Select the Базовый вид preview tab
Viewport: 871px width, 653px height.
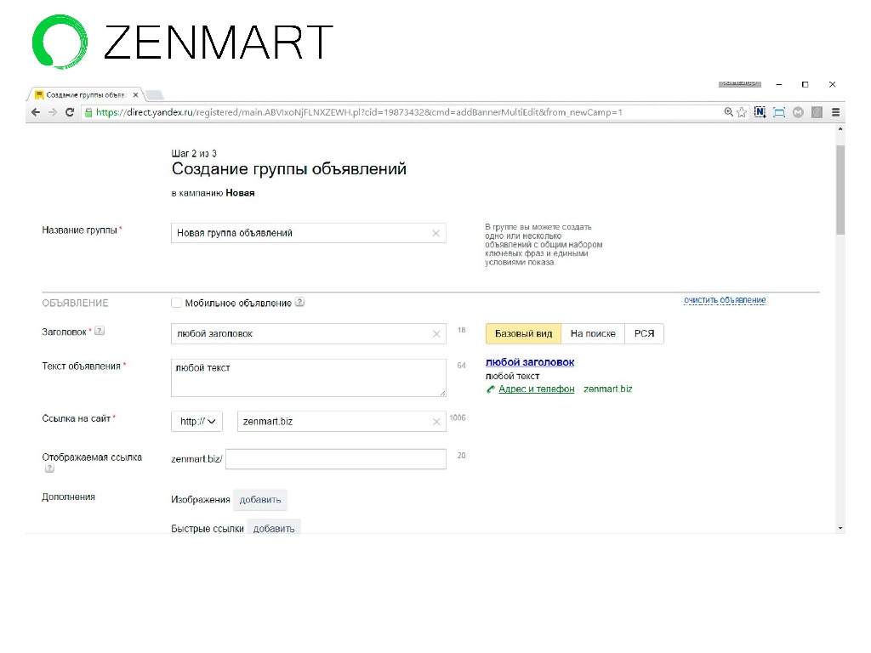click(x=523, y=334)
